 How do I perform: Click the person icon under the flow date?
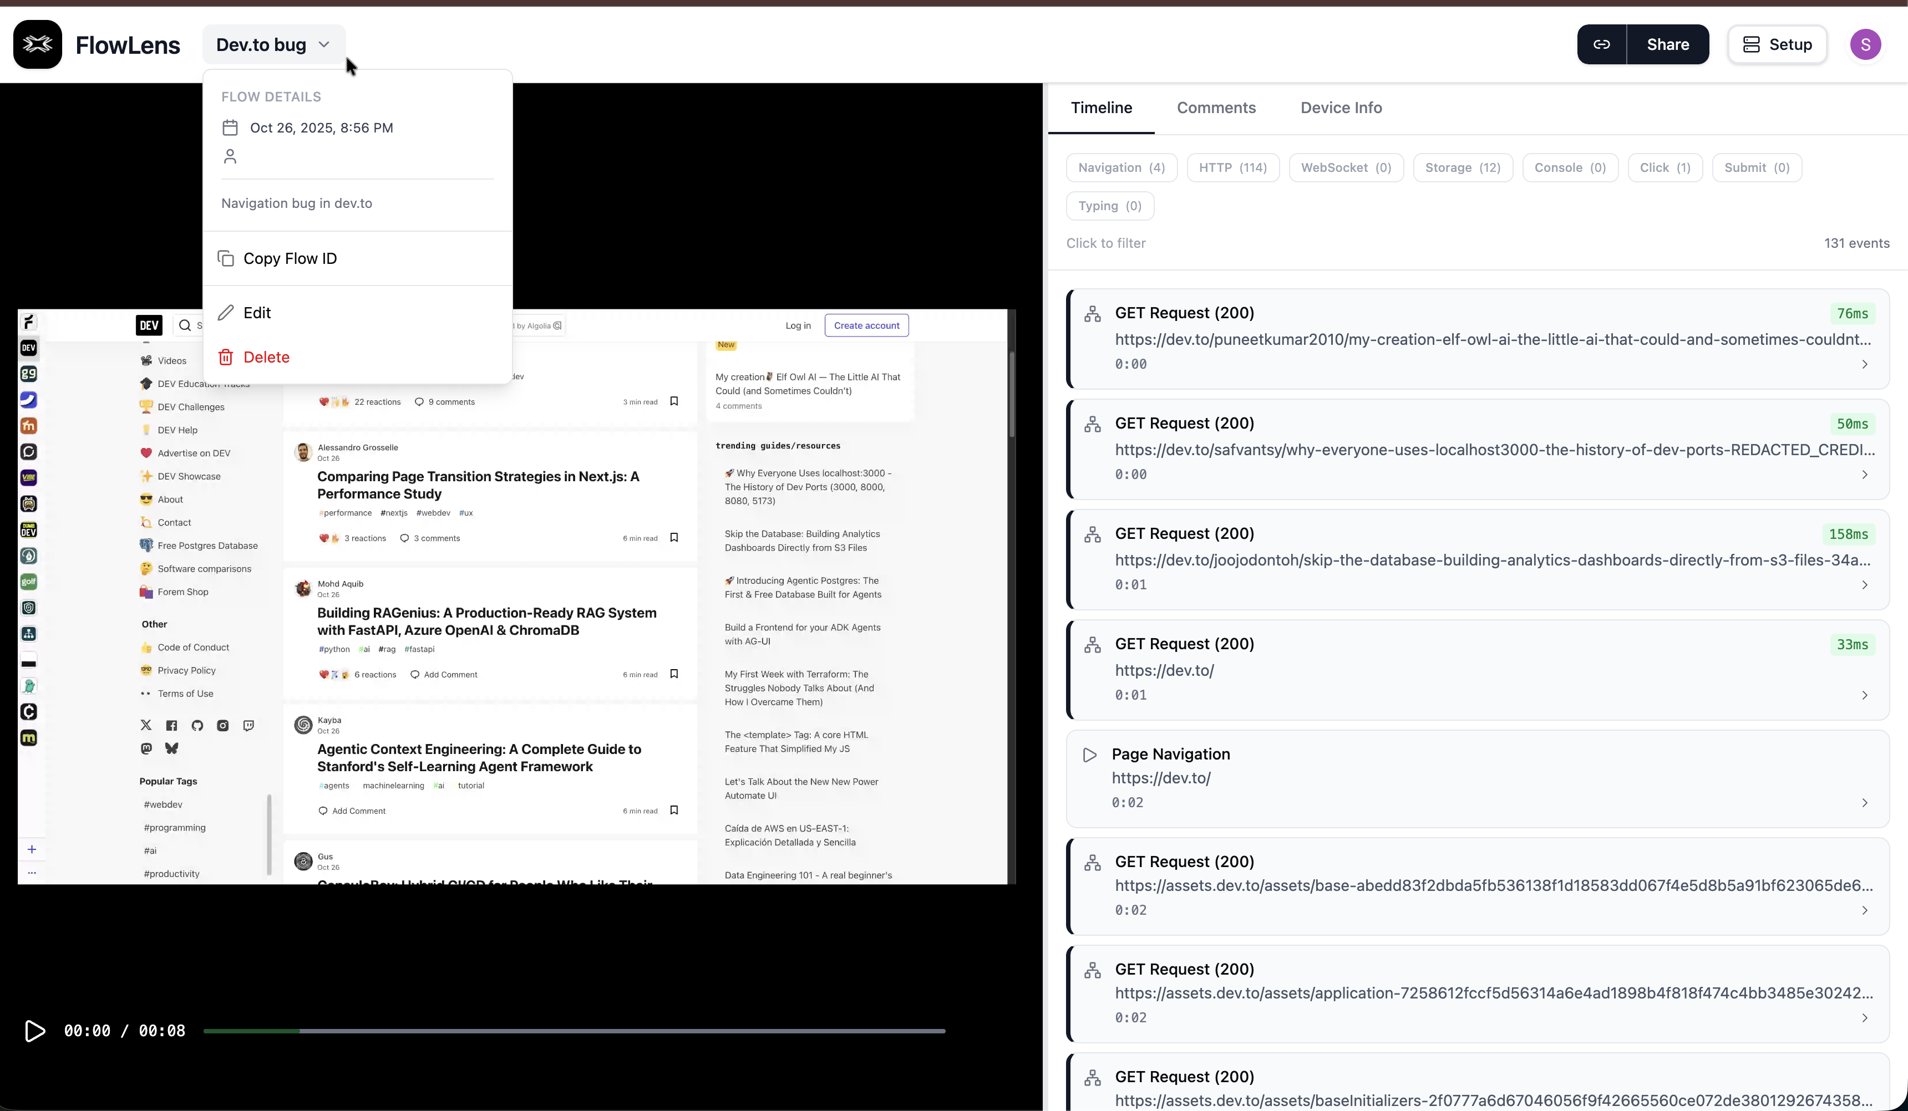[x=231, y=157]
